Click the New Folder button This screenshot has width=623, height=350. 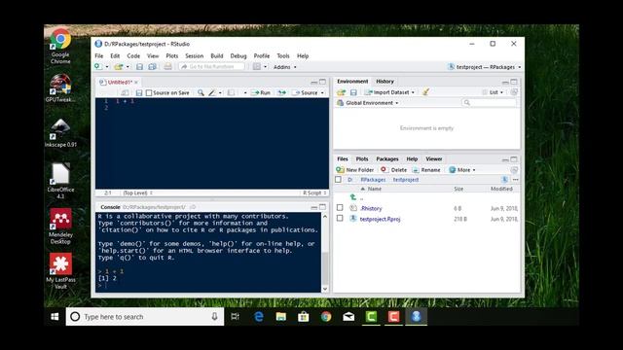point(354,170)
